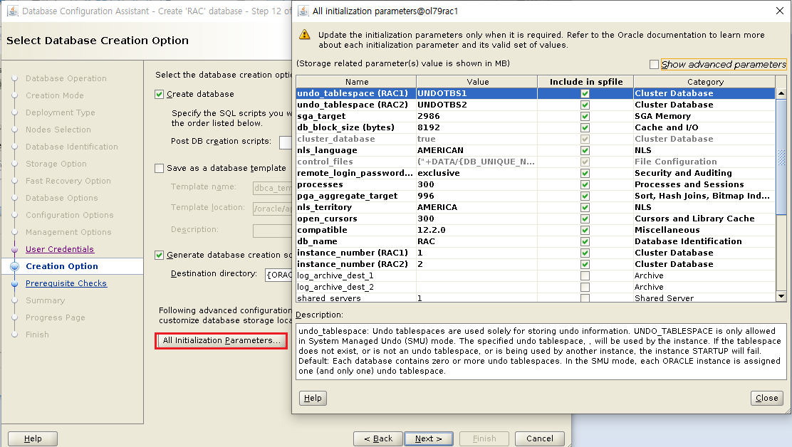This screenshot has width=792, height=447.
Task: Toggle spfile checkbox for sga_target
Action: click(x=585, y=116)
